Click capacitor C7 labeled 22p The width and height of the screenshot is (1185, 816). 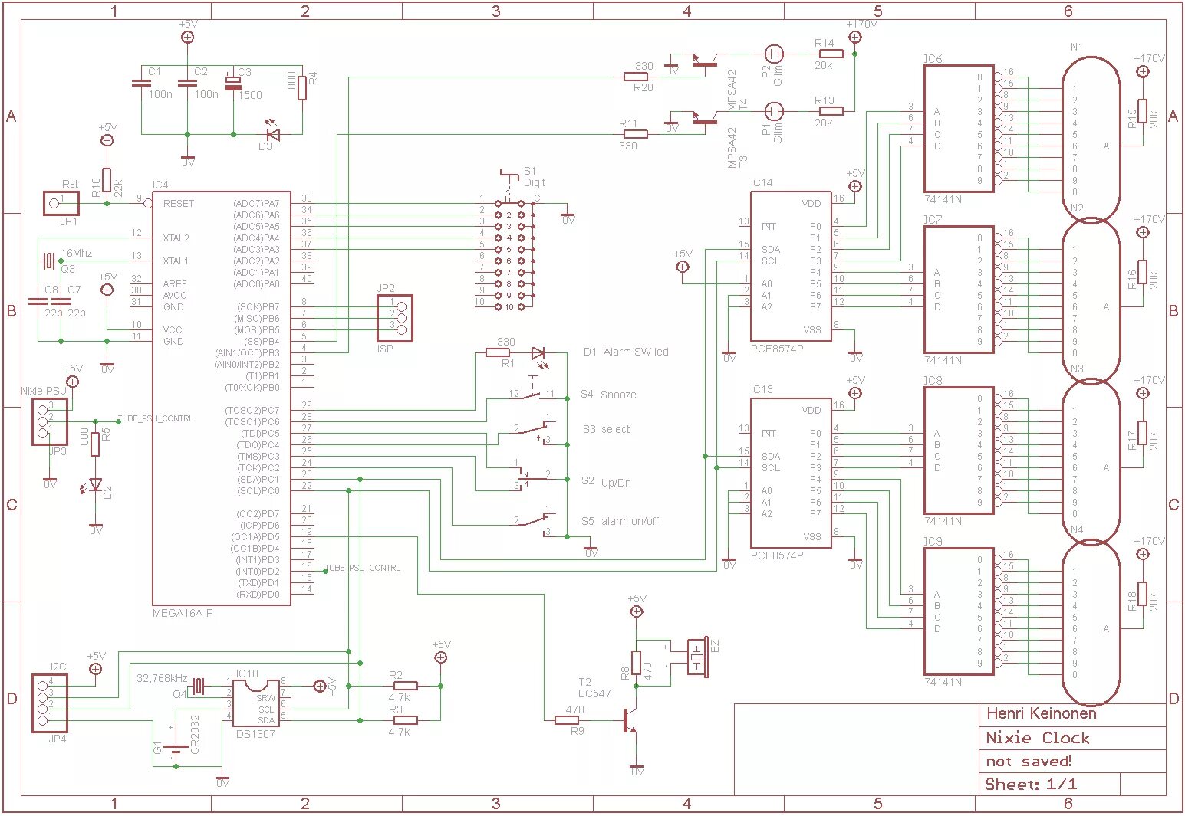(61, 303)
